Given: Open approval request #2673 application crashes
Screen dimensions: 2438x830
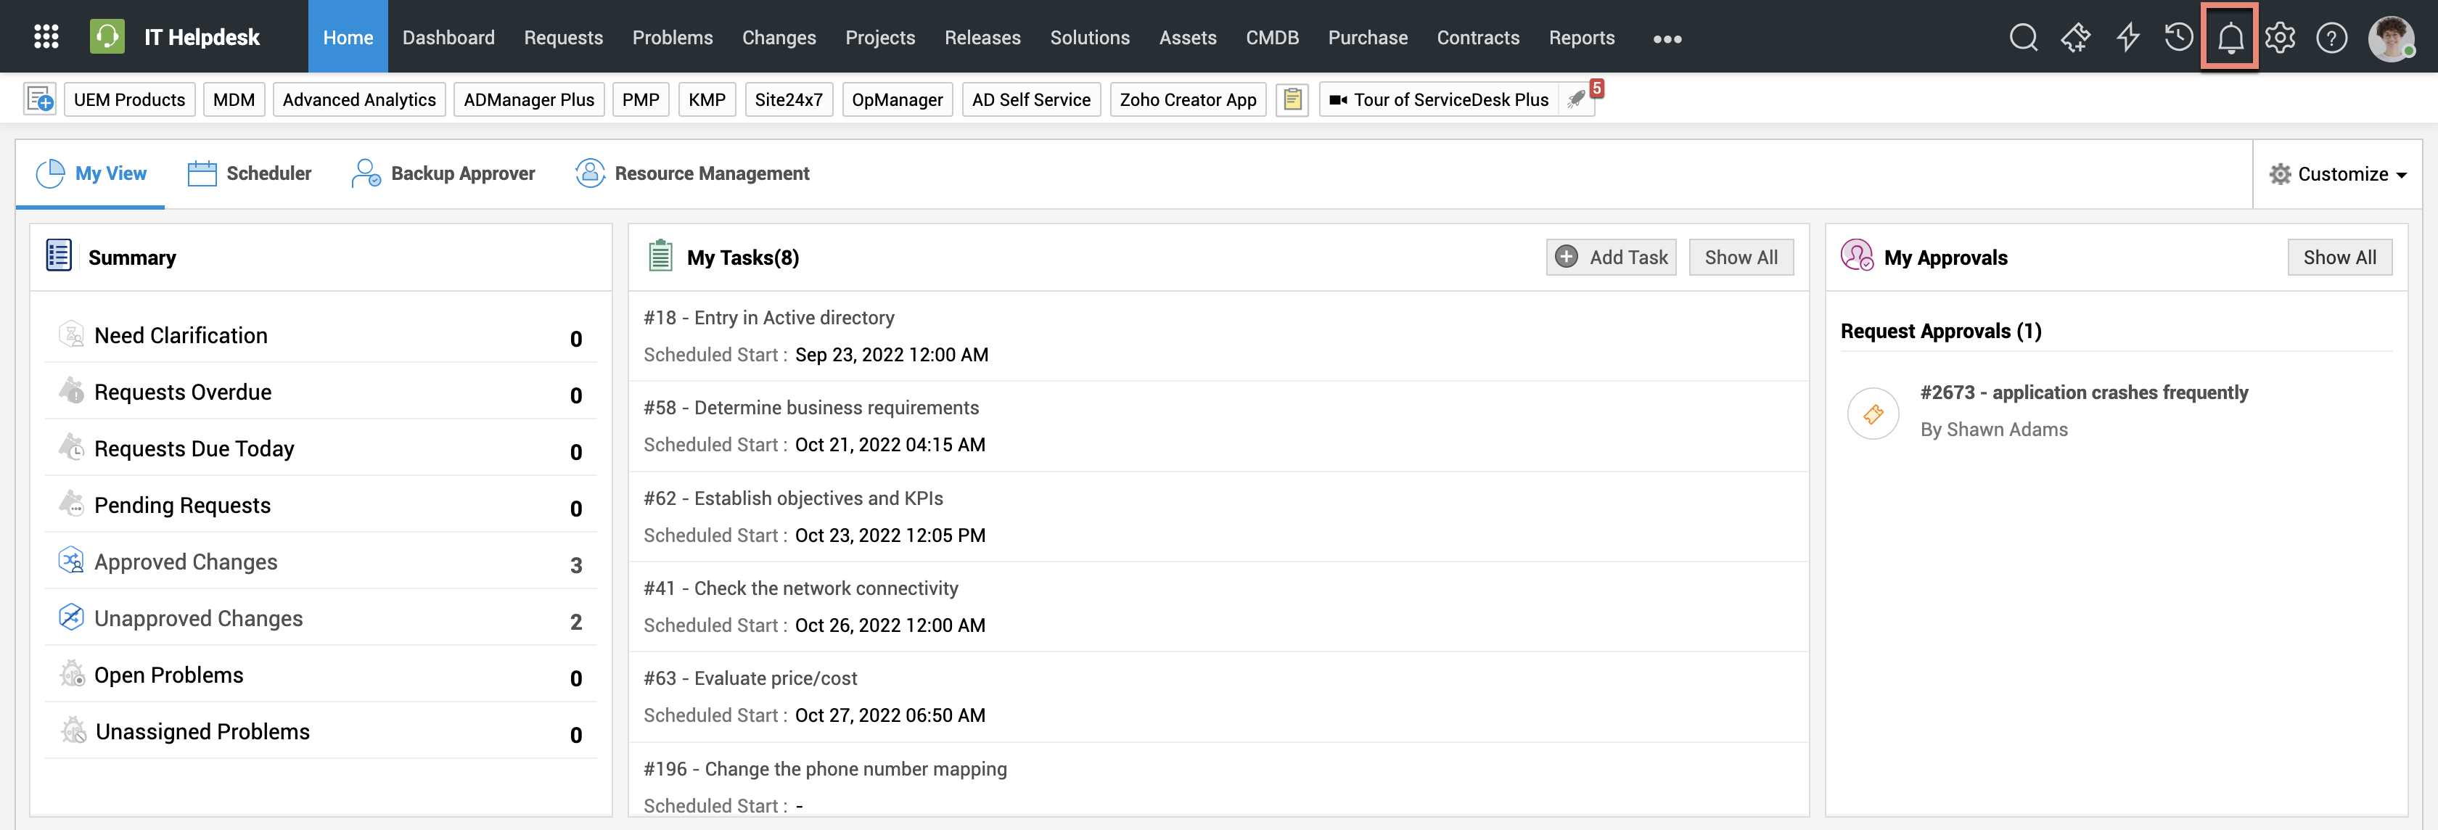Looking at the screenshot, I should (2083, 393).
